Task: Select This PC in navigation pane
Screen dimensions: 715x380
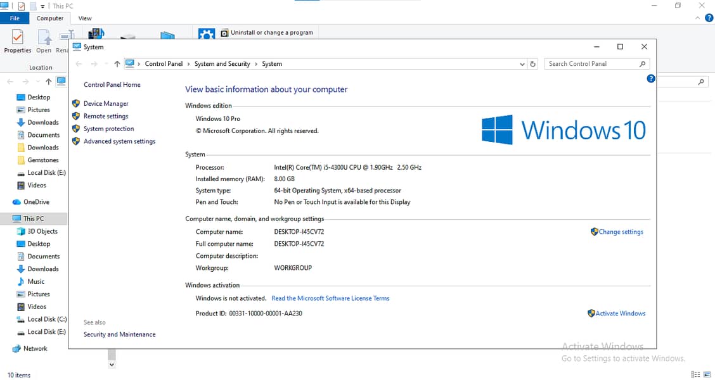Action: click(x=34, y=218)
